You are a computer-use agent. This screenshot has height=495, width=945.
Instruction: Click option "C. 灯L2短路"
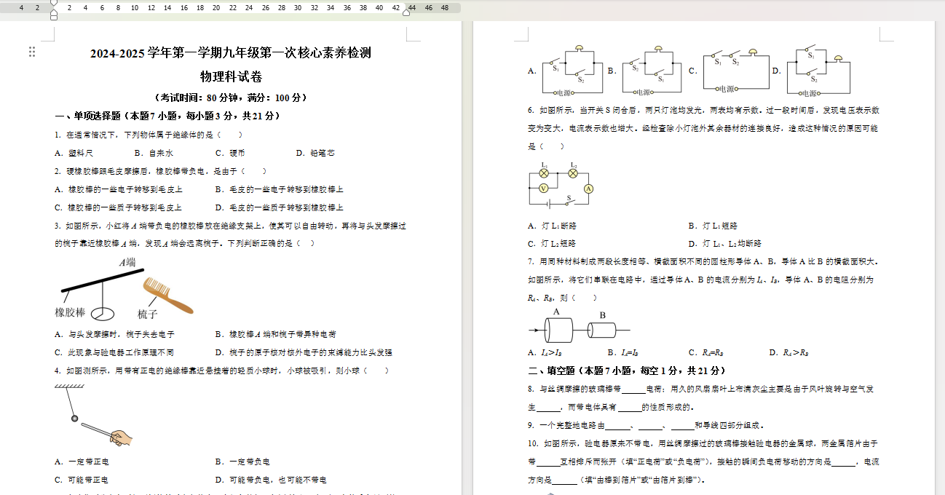[553, 244]
